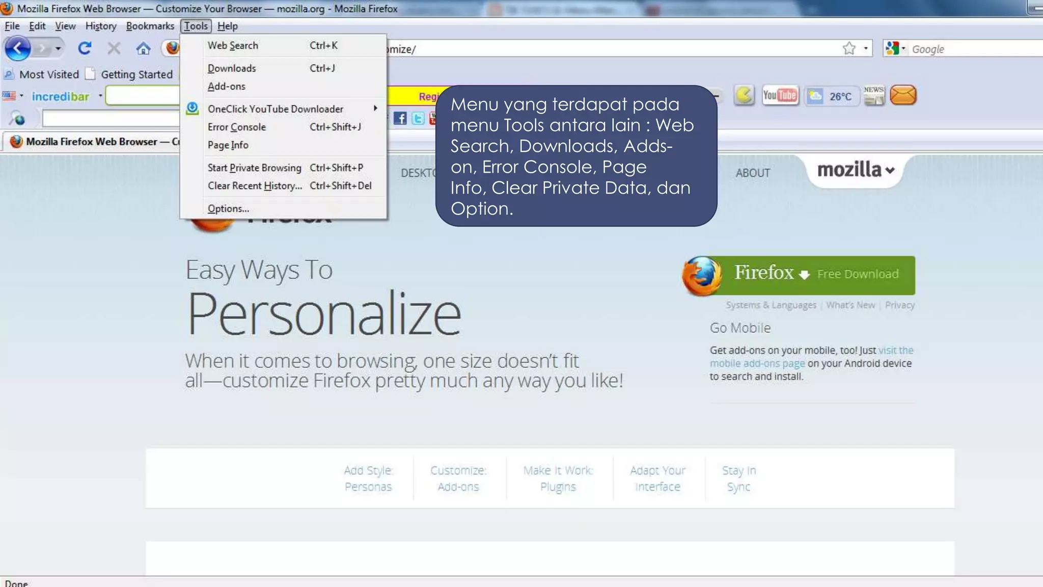Viewport: 1043px width, 587px height.
Task: Open the Help menu
Action: [228, 26]
